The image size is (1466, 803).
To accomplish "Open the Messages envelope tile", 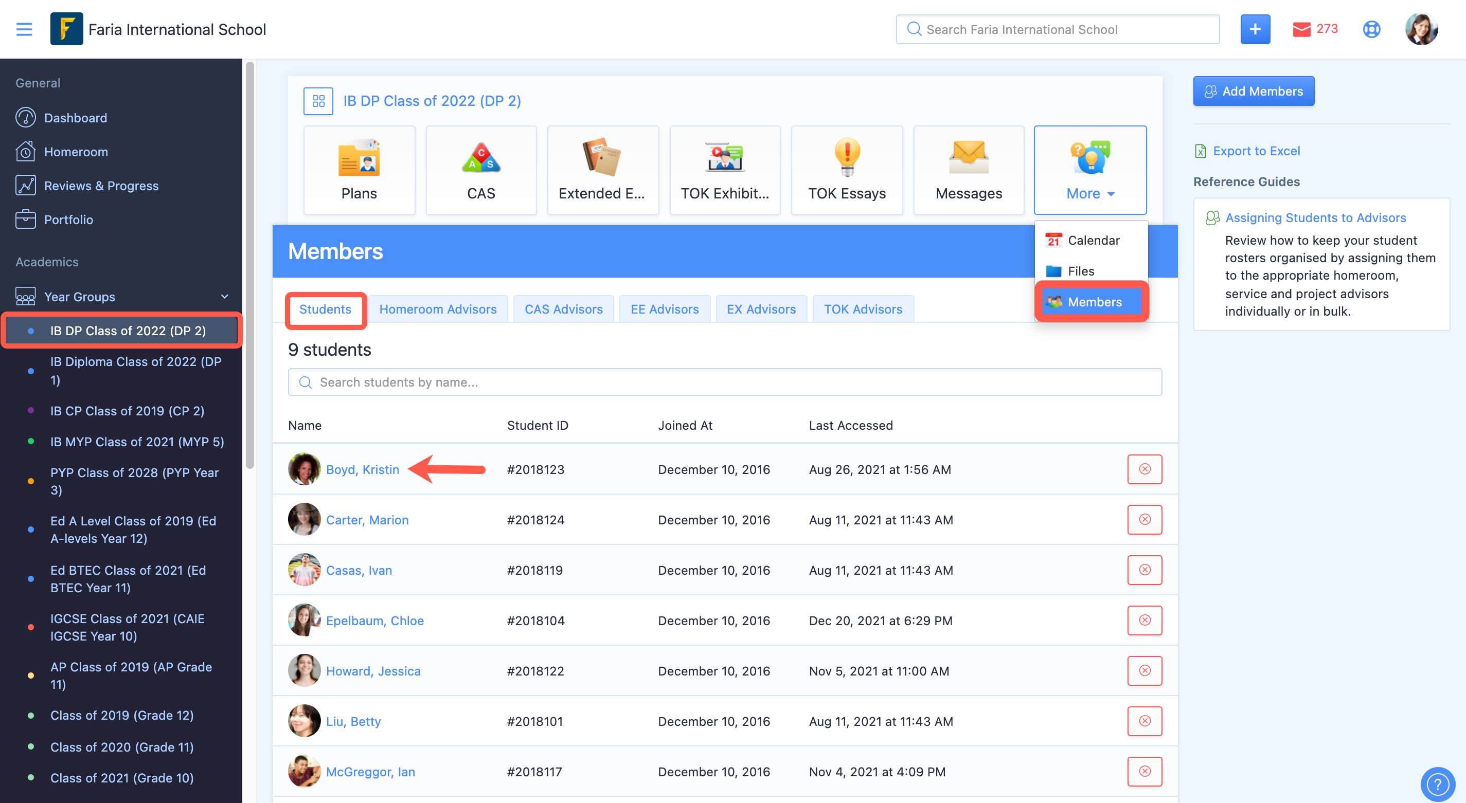I will (x=968, y=170).
